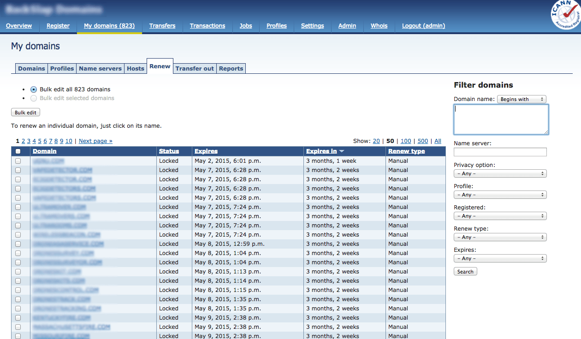Open the WhoIs navigation item
This screenshot has height=339, width=581.
[379, 26]
